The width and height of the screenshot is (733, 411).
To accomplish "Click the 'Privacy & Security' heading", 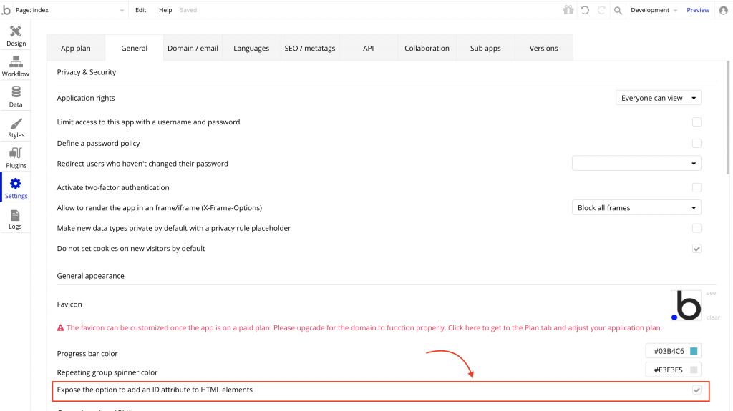I will (x=87, y=72).
